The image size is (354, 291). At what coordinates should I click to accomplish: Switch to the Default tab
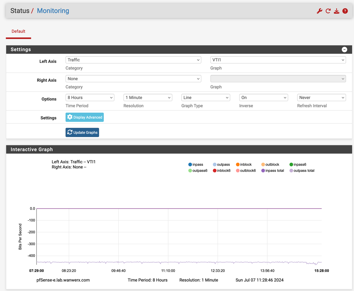point(18,31)
